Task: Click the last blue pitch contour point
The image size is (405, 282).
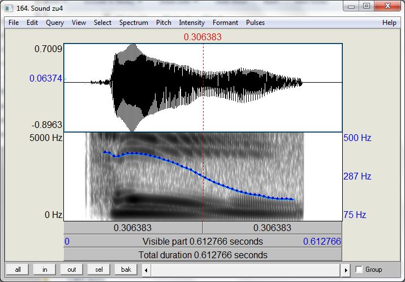Action: click(292, 199)
